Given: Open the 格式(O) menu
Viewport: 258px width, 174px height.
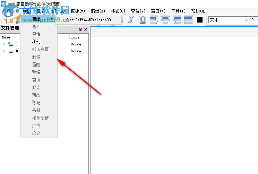Looking at the screenshot, I should [118, 11].
